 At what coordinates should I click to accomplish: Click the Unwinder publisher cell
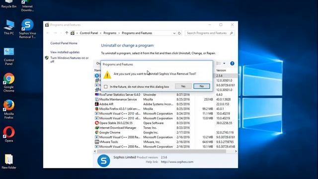(150, 94)
